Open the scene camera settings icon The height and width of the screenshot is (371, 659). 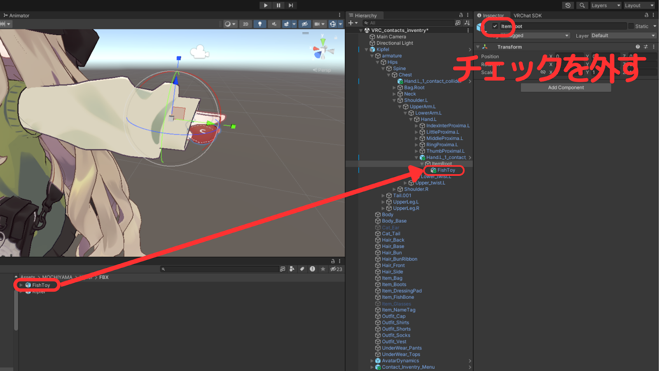pyautogui.click(x=319, y=24)
